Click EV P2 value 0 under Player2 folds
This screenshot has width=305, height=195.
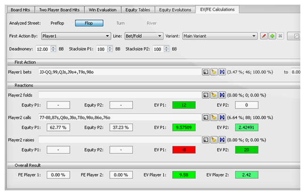point(247,105)
